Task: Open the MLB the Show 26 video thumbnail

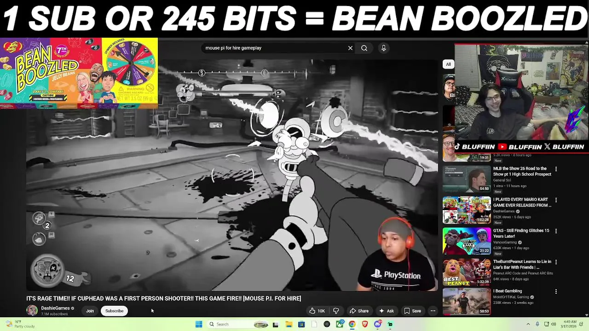Action: pos(467,179)
